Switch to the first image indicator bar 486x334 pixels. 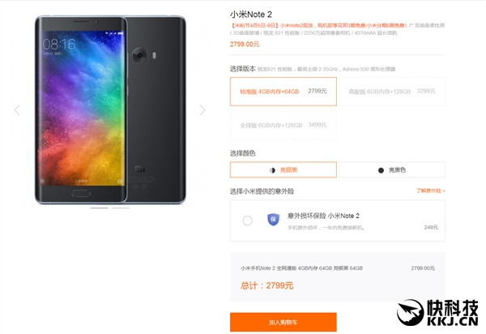click(x=99, y=208)
